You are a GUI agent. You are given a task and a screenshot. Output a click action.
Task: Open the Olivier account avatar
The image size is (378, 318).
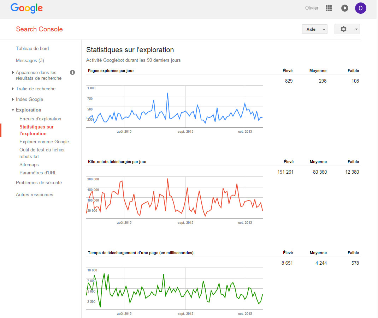click(x=360, y=8)
